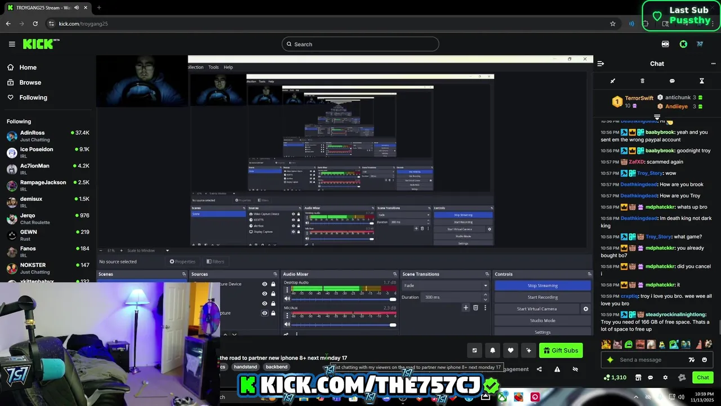Click the green K coin icon in header

click(x=683, y=44)
